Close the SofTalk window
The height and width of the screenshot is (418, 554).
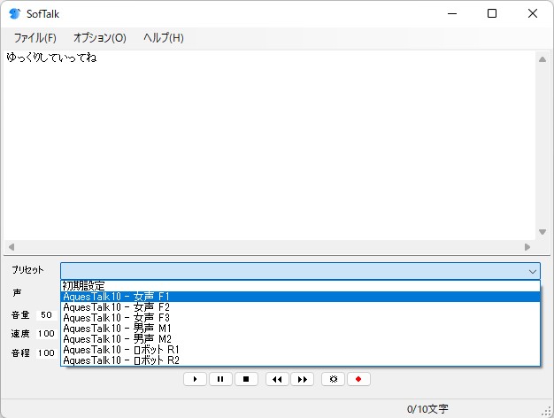click(533, 14)
